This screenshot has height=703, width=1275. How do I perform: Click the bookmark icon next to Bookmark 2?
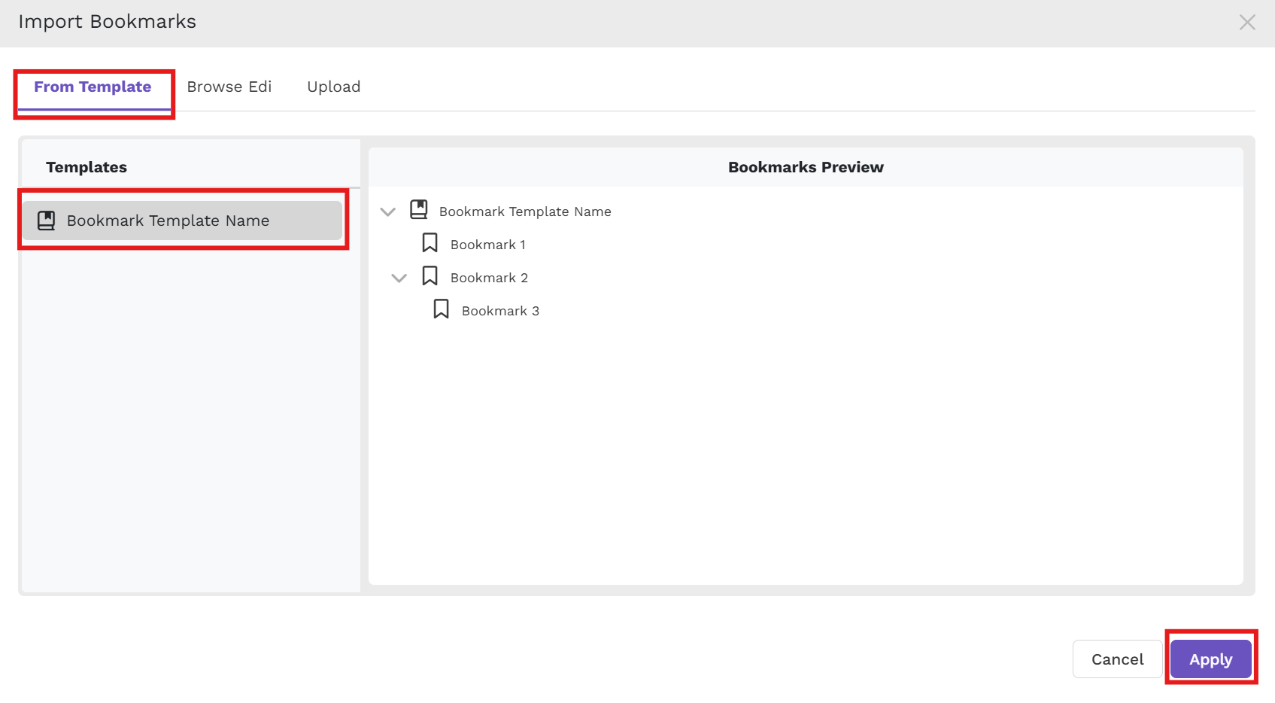(430, 275)
